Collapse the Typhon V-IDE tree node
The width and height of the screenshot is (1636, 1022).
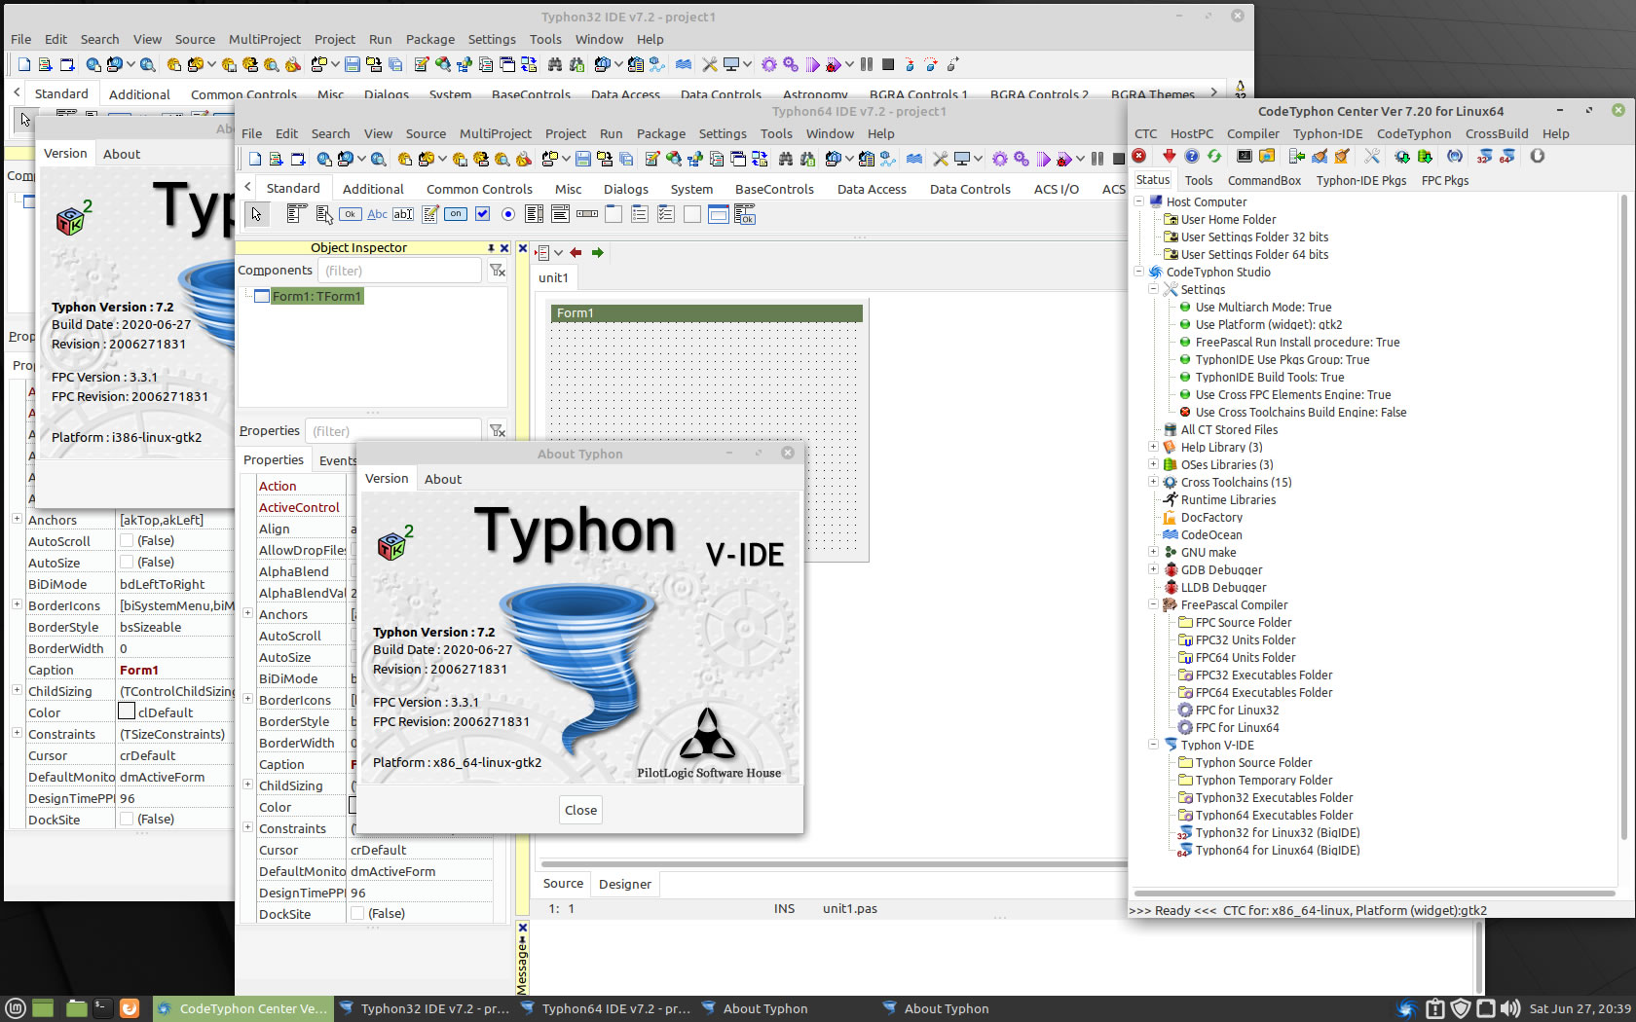[x=1154, y=745]
